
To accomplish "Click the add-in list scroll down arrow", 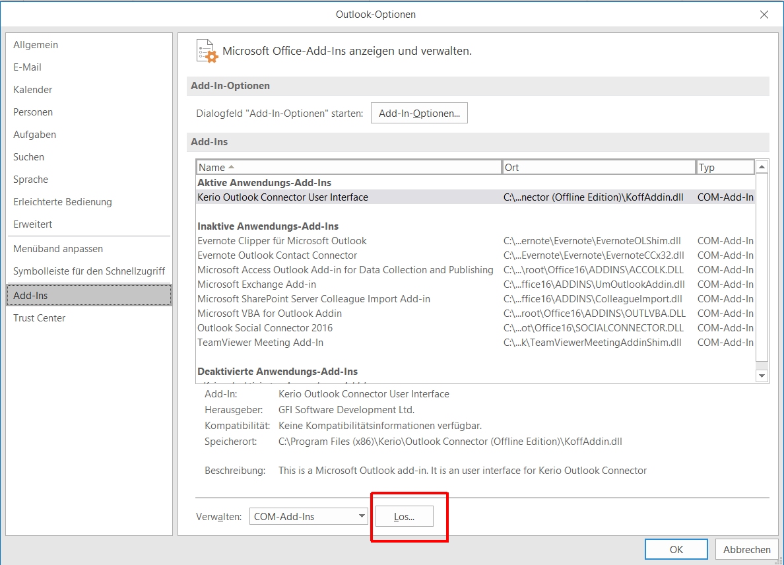I will click(x=762, y=376).
